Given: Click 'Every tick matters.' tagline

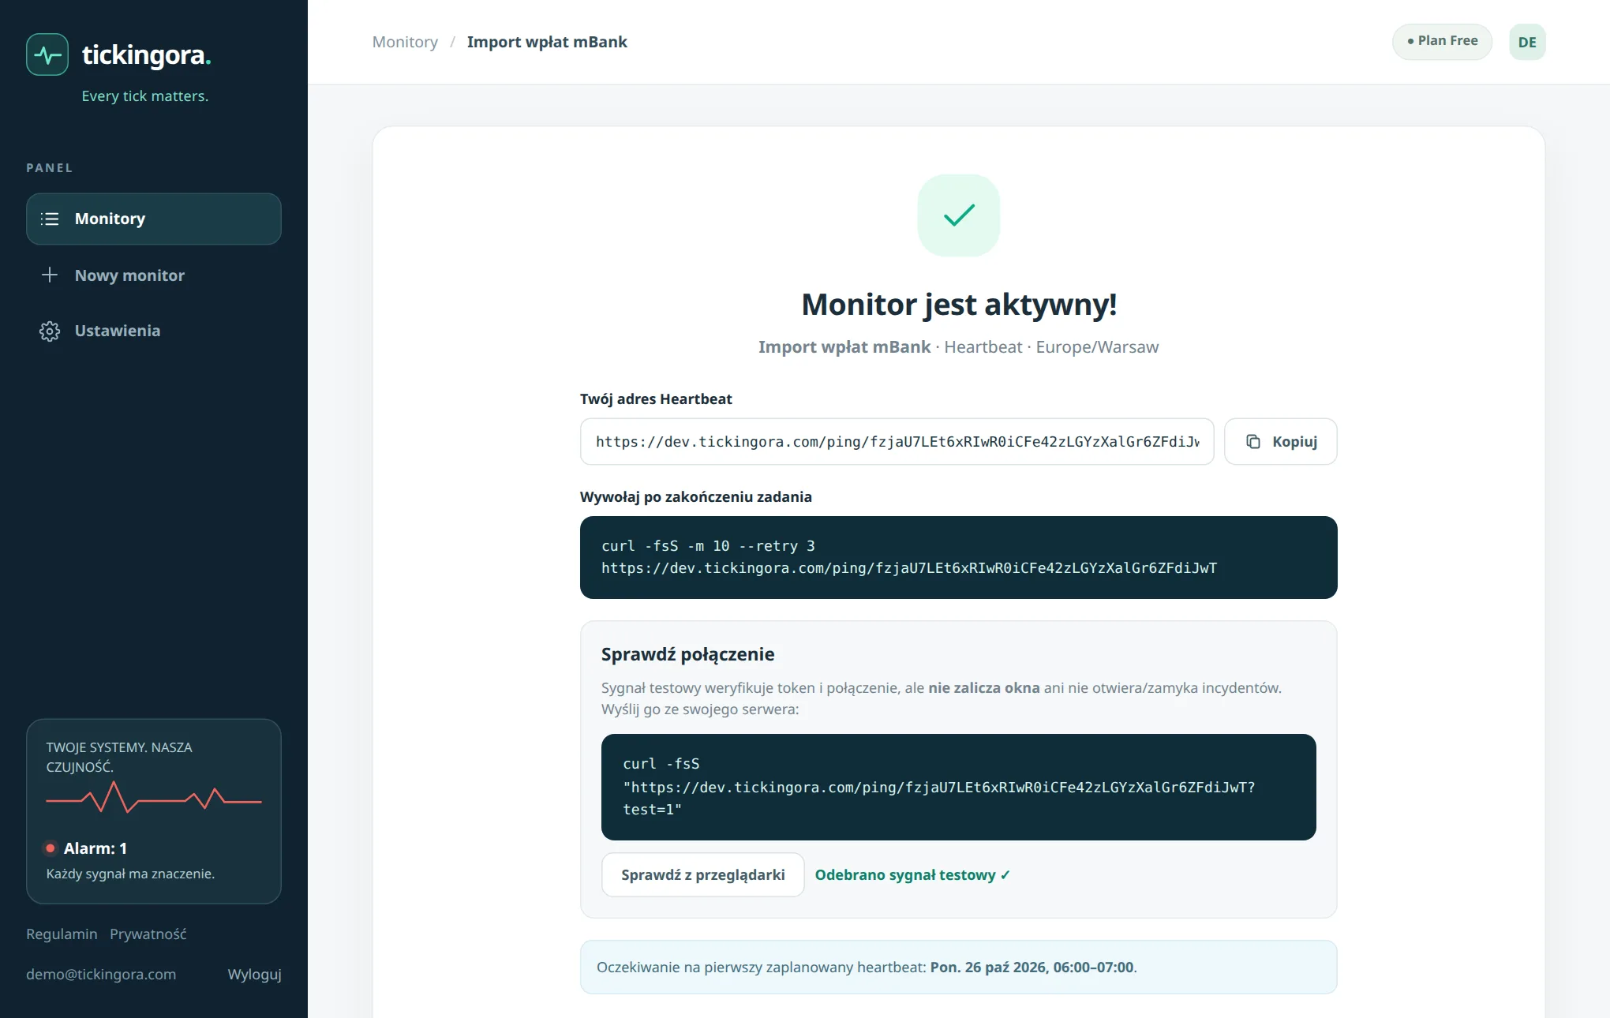Looking at the screenshot, I should (145, 96).
